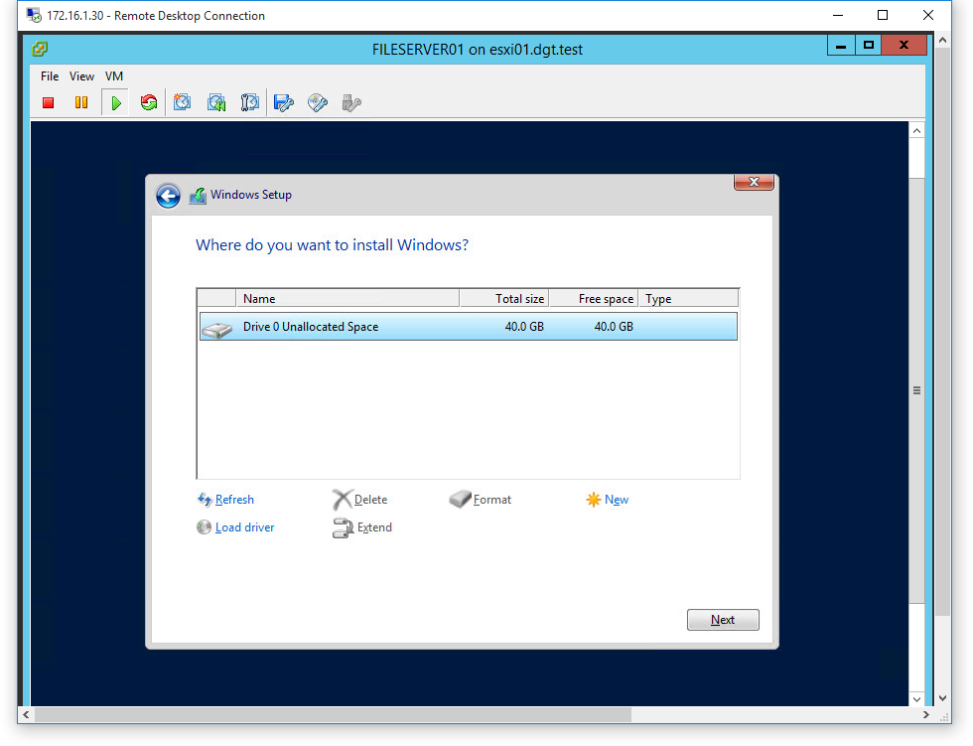Click the Name column header
The height and width of the screenshot is (746, 973).
(347, 299)
